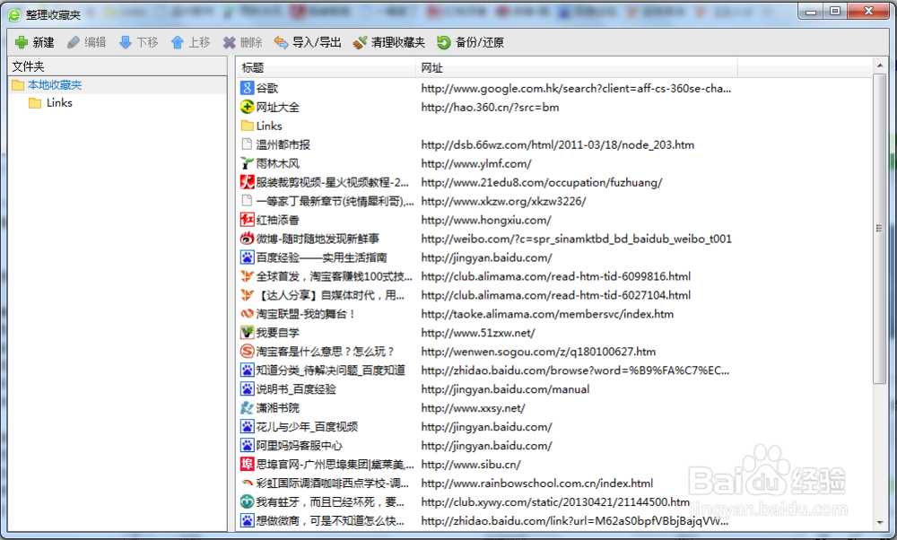Click the 服装裁剪视频 red favicon
897x540 pixels.
pos(248,182)
